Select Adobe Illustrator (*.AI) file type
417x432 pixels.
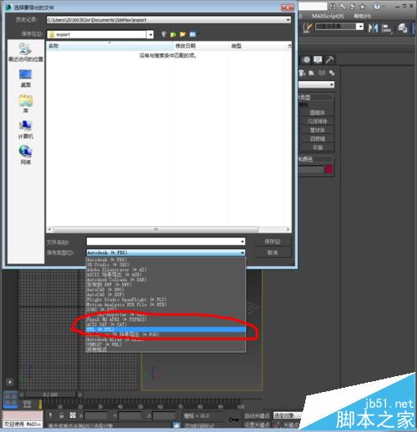click(x=166, y=269)
